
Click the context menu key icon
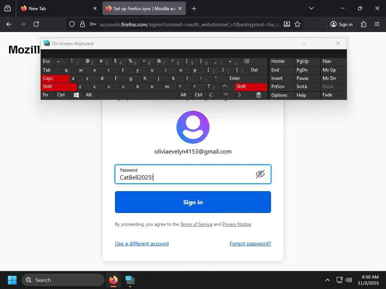coord(259,95)
